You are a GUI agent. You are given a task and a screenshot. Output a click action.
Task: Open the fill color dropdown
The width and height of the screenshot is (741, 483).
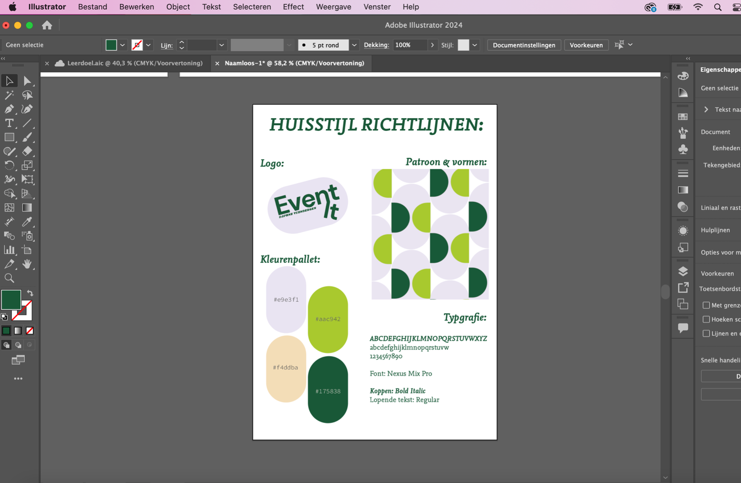click(x=122, y=45)
